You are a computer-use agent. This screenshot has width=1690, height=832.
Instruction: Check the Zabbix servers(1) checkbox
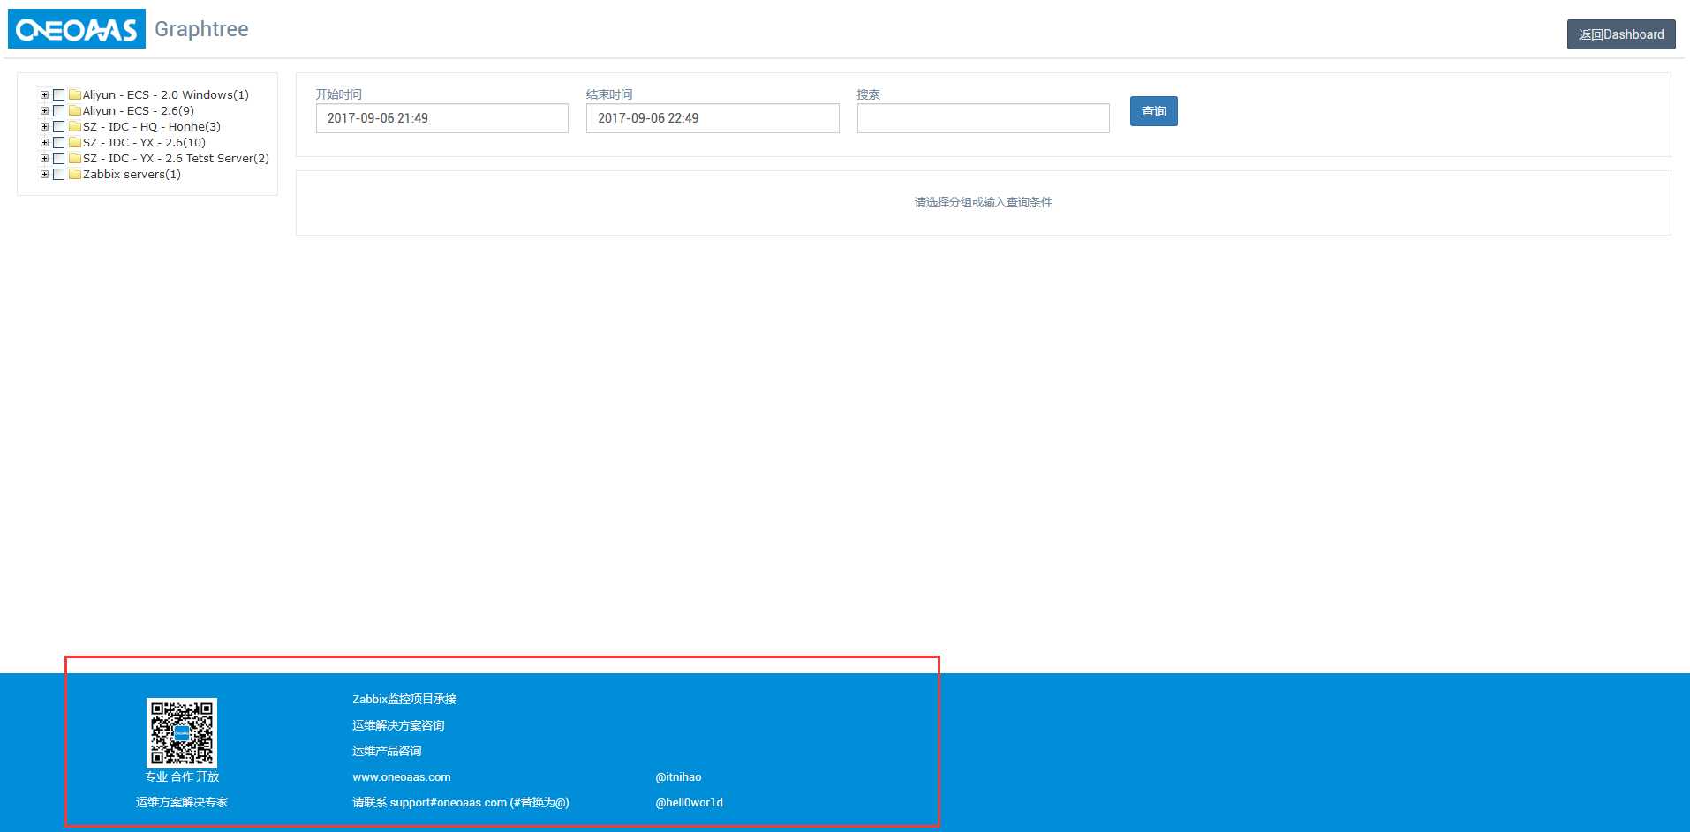(59, 174)
